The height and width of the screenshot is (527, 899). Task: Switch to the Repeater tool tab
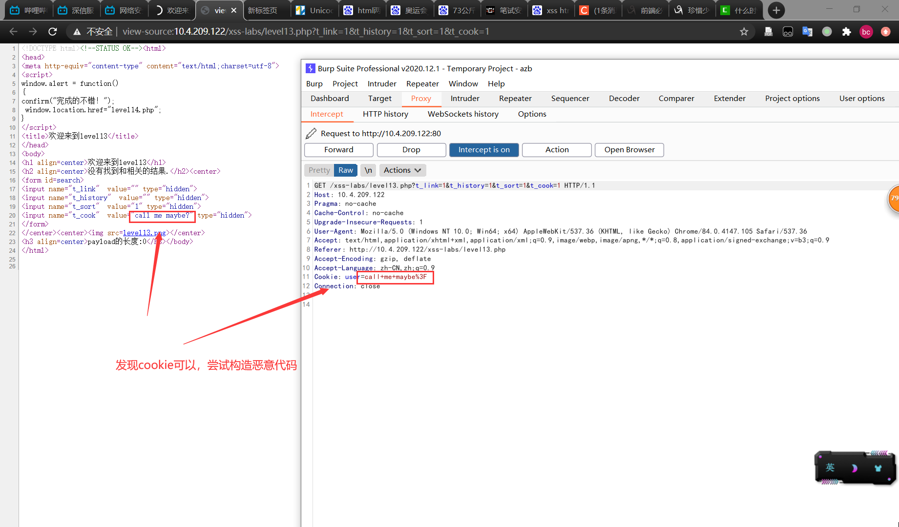515,99
